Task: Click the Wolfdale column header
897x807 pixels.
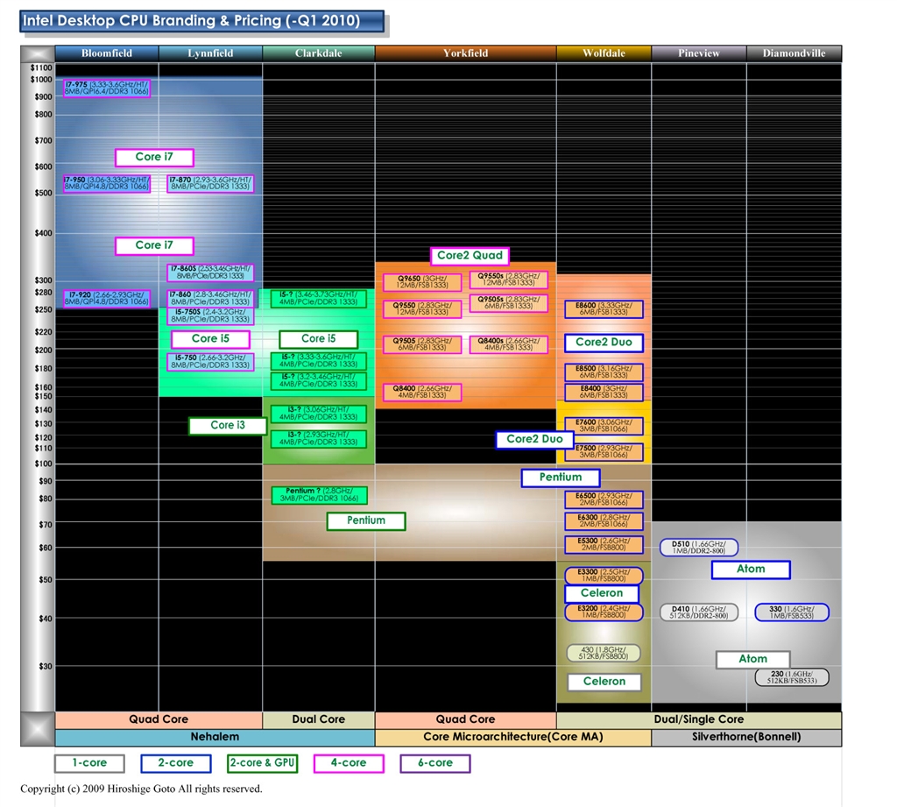Action: pos(604,53)
